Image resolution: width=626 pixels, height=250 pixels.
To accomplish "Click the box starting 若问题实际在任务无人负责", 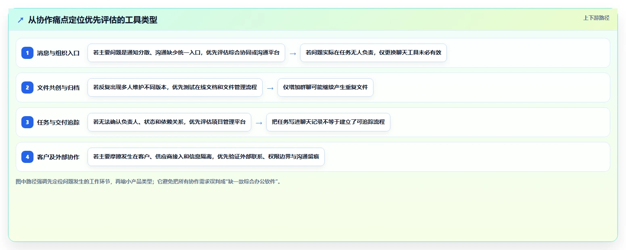I will tap(374, 53).
